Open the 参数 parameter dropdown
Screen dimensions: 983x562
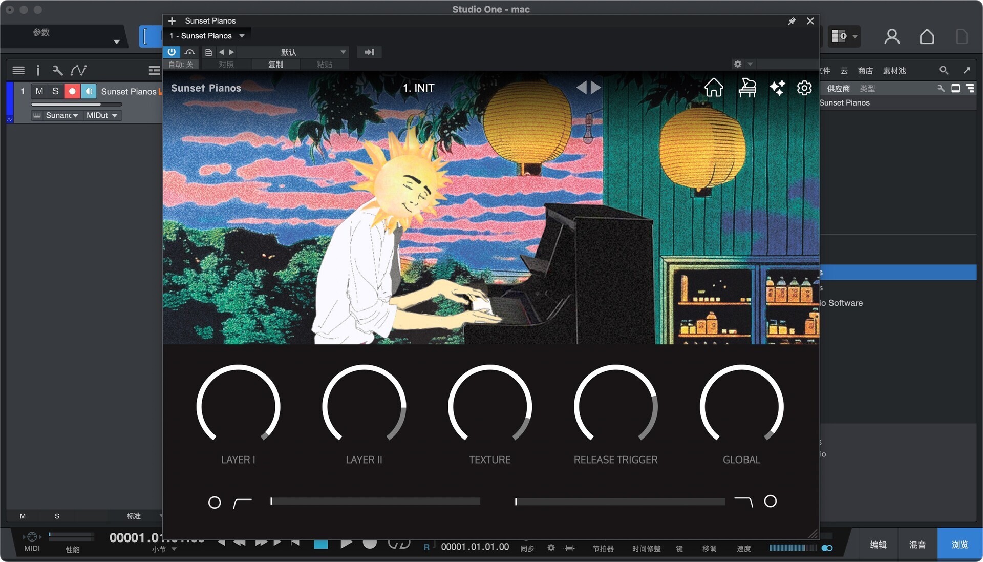pyautogui.click(x=64, y=37)
